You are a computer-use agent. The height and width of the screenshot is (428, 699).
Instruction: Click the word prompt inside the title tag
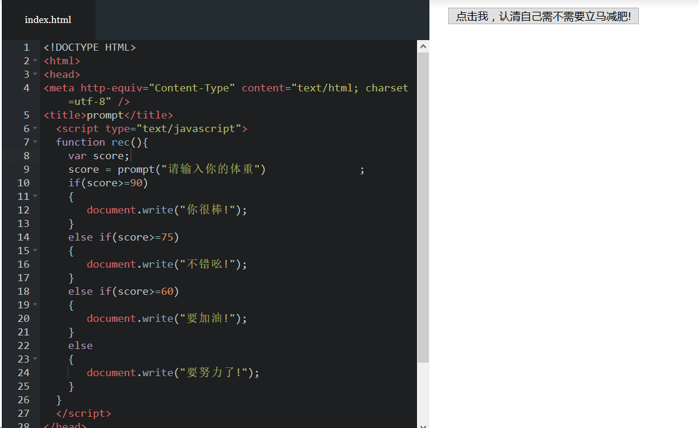[105, 116]
